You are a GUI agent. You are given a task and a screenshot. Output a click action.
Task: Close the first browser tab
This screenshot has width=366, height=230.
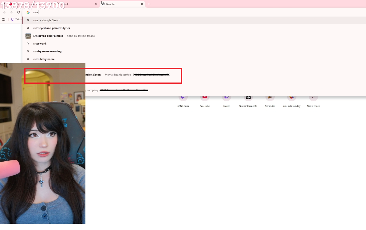[x=96, y=4]
